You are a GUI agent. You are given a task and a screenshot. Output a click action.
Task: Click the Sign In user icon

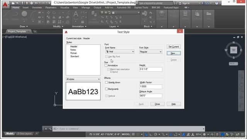point(180,3)
